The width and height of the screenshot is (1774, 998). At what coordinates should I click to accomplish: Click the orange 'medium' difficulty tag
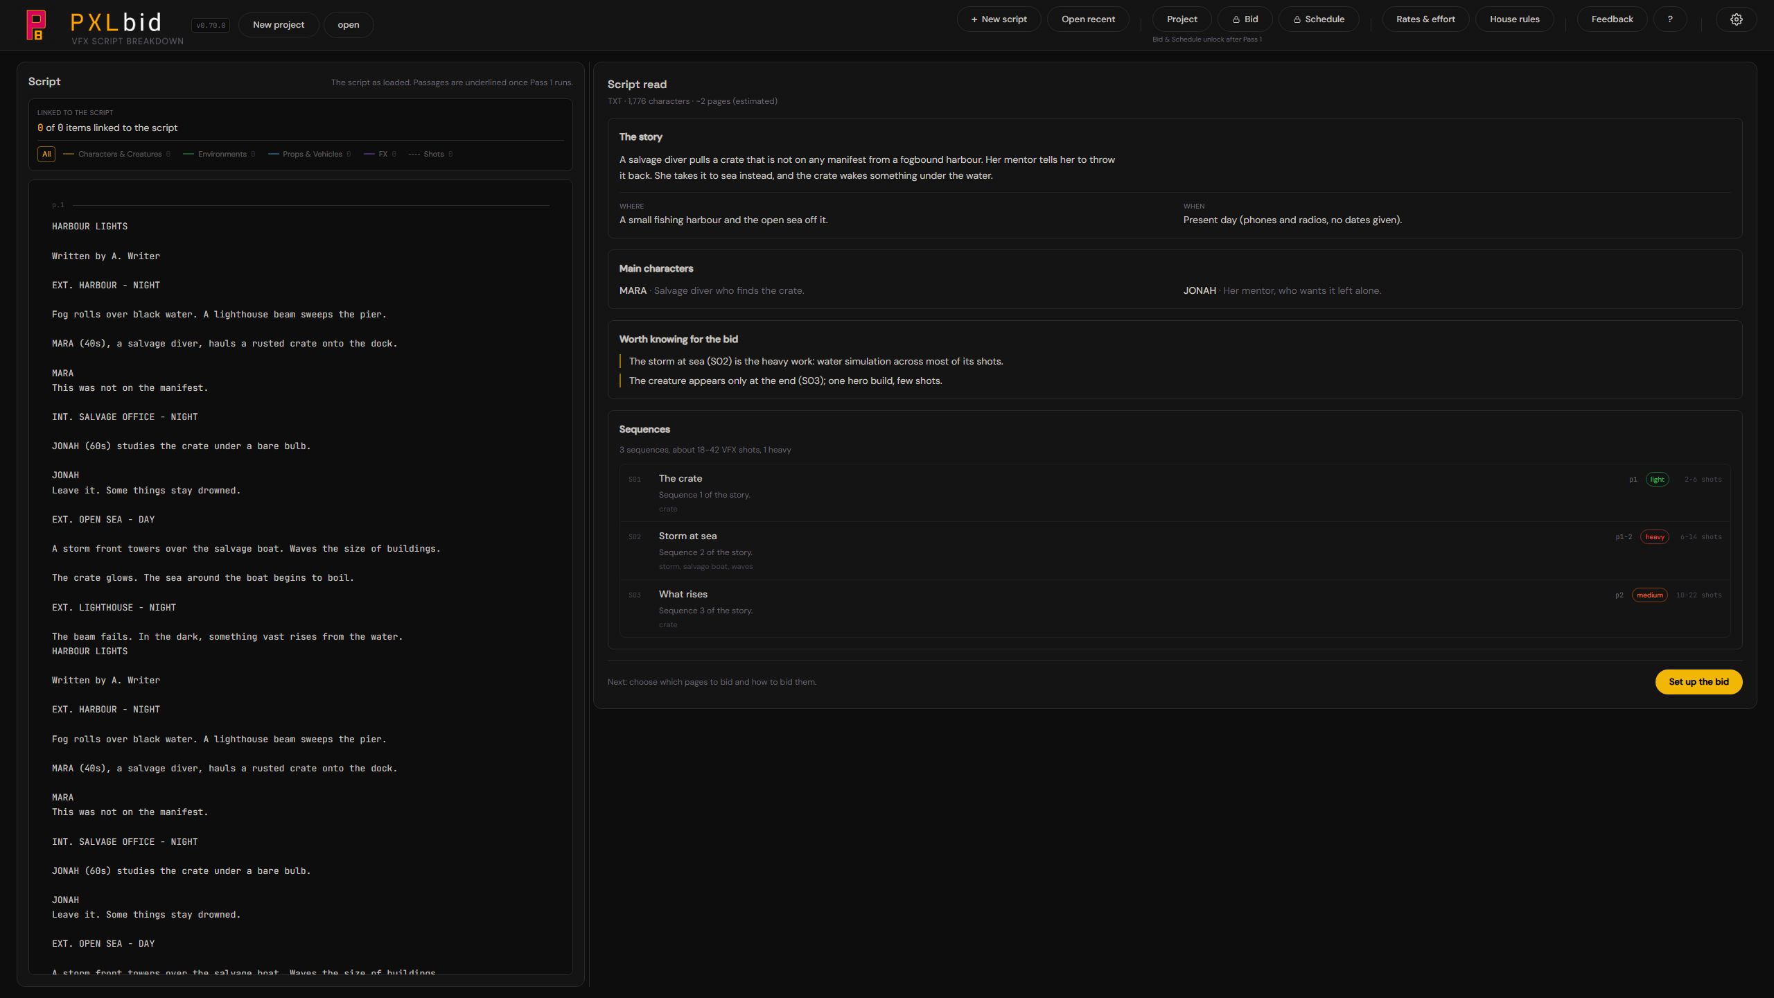[1649, 595]
